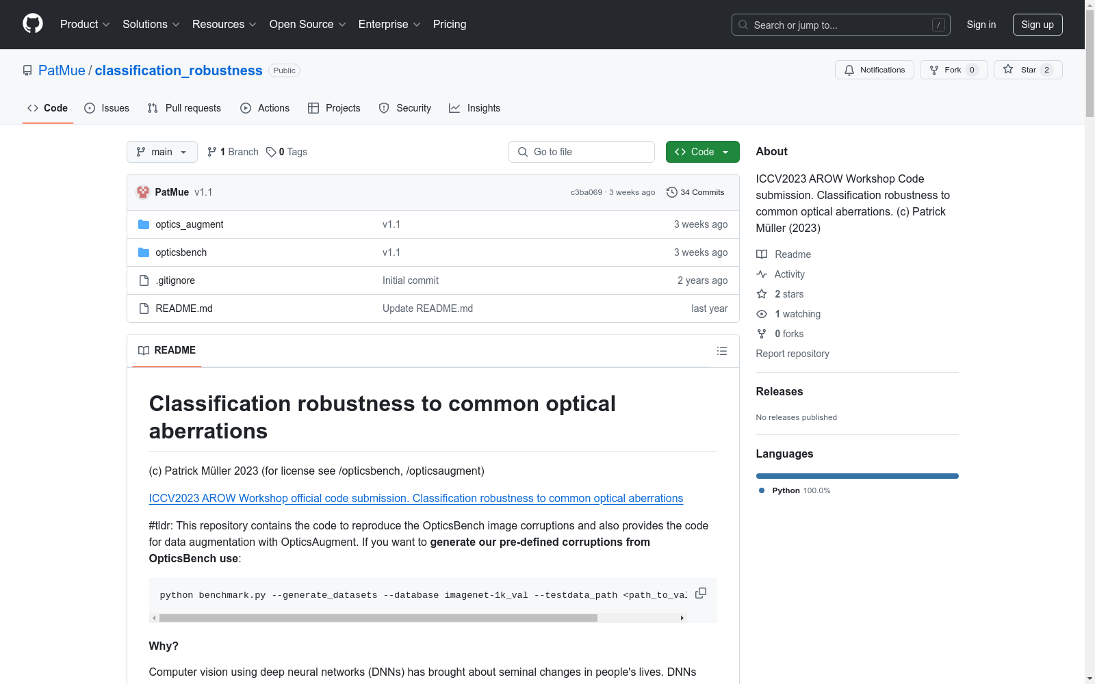Focus the Go to file field
The image size is (1095, 684).
(x=582, y=152)
